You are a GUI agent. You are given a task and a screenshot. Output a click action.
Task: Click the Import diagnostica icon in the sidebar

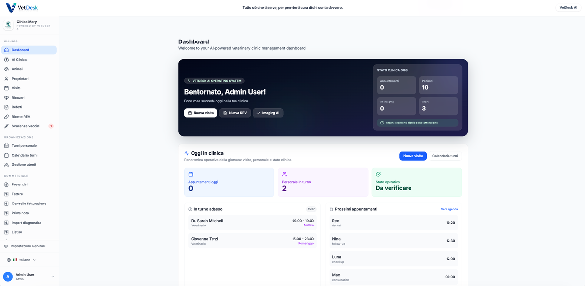6,223
